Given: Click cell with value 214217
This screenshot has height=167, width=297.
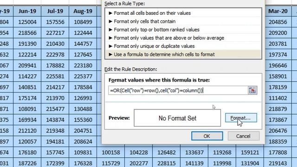Looking at the screenshot, I should pyautogui.click(x=55, y=87).
